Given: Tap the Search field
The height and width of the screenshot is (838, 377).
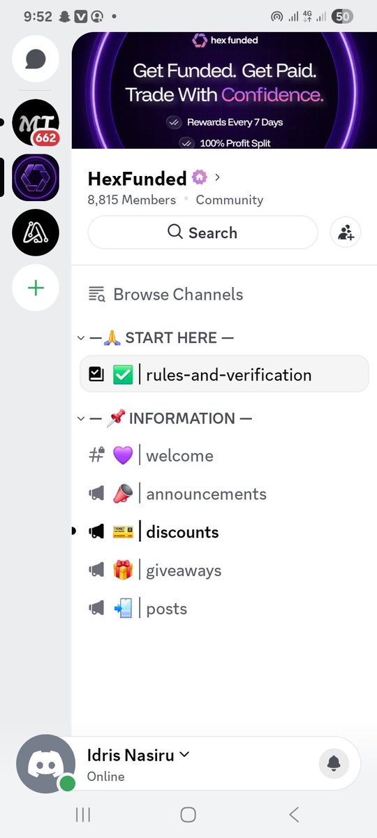Looking at the screenshot, I should [x=202, y=233].
